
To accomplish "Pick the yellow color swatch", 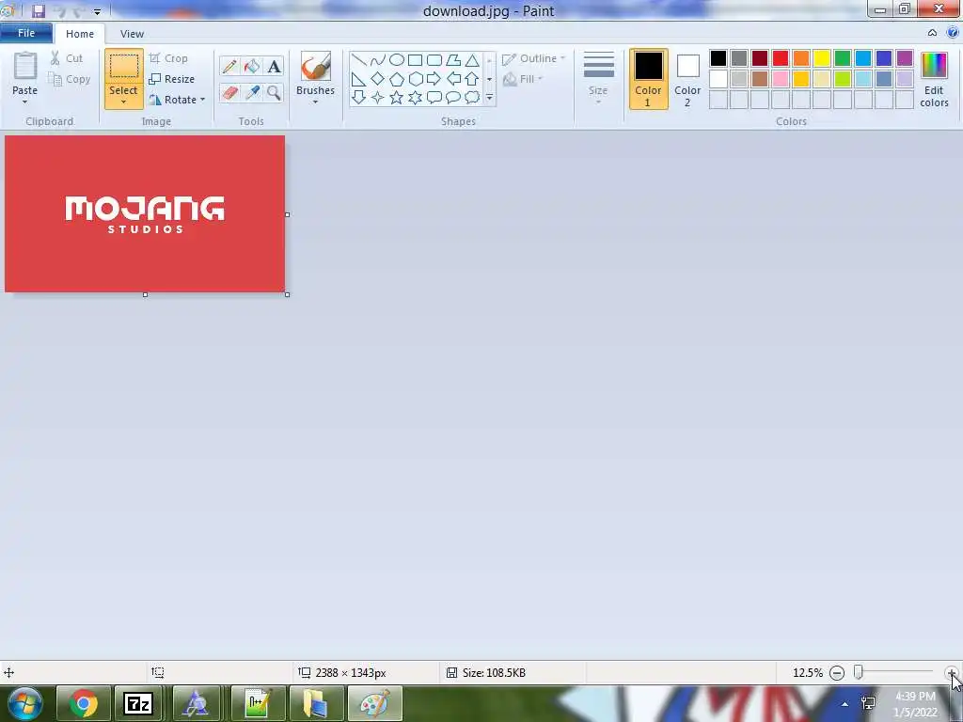I will [x=822, y=58].
